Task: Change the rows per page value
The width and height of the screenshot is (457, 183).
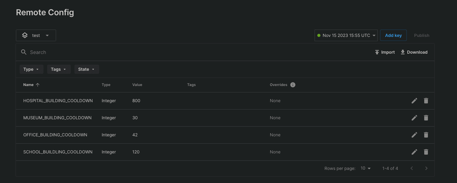Action: (x=365, y=168)
